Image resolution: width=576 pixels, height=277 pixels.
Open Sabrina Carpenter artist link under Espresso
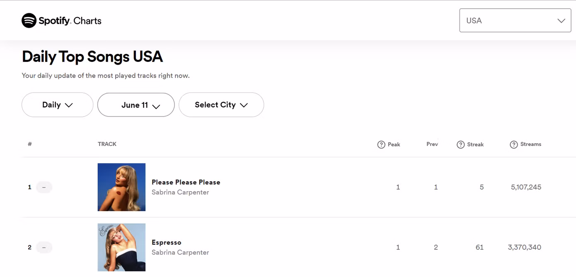point(180,253)
